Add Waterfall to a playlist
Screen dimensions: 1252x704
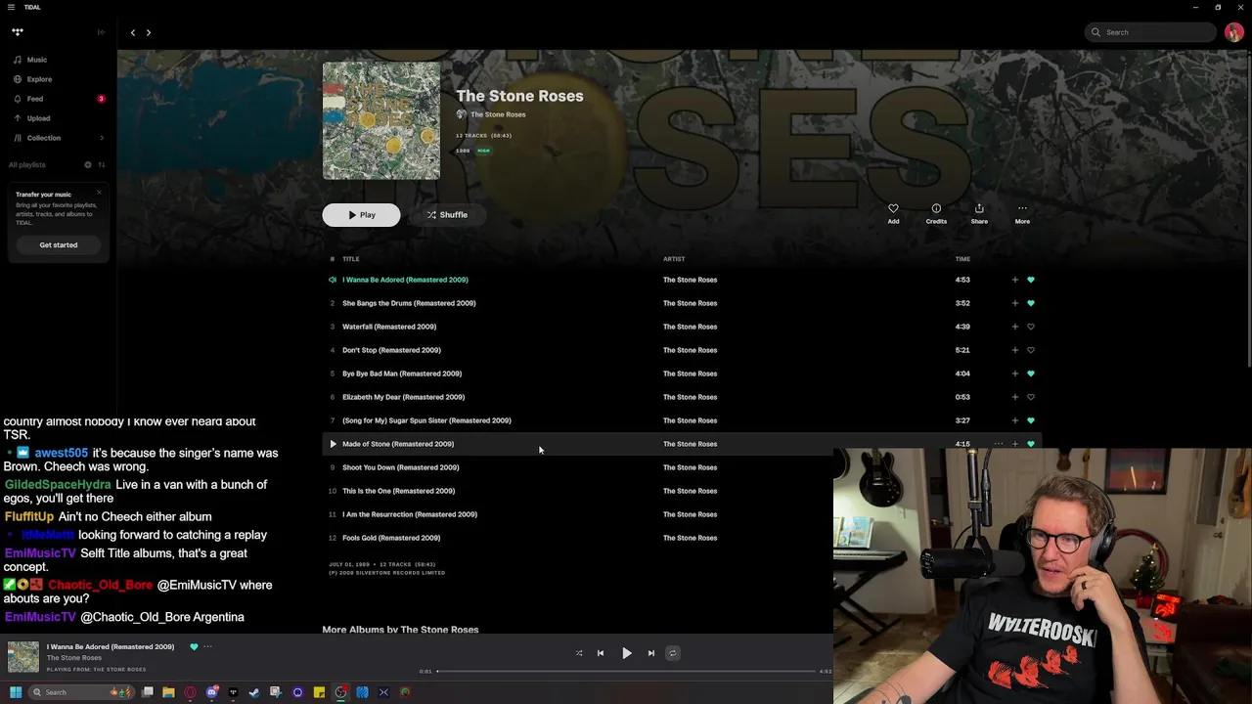click(1014, 327)
